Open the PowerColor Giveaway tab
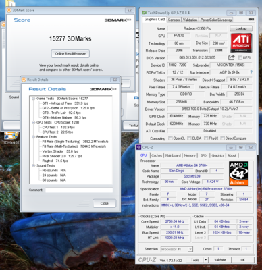 [216, 20]
